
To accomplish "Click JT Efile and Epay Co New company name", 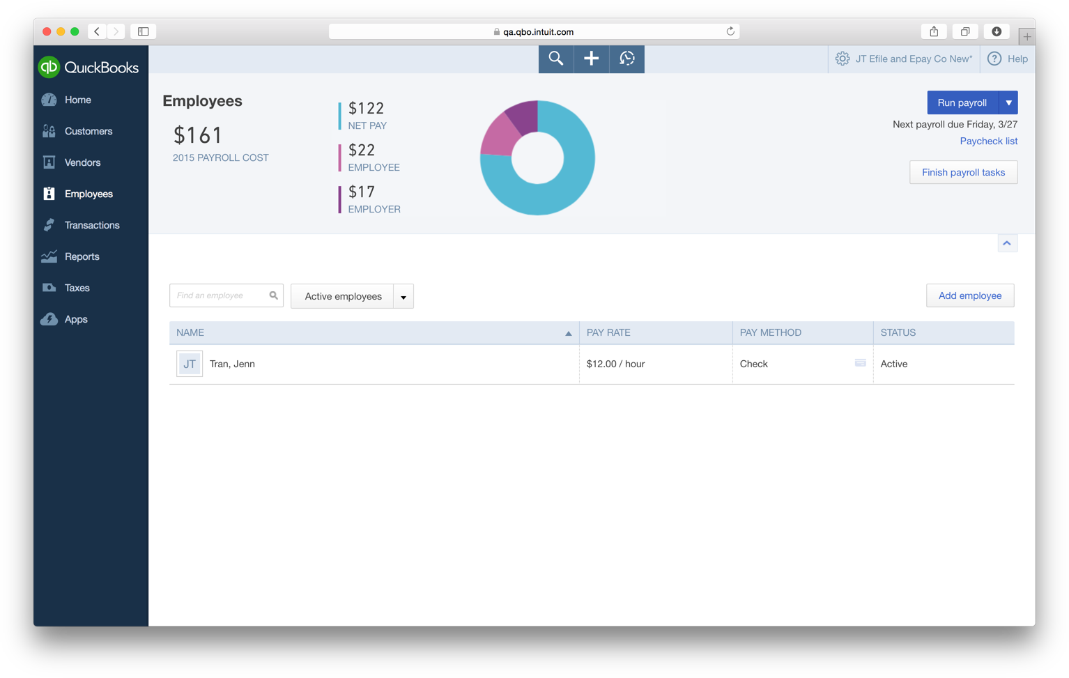I will (x=914, y=59).
